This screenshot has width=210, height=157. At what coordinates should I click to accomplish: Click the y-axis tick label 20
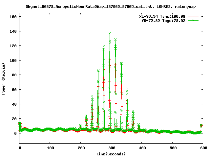[14, 119]
